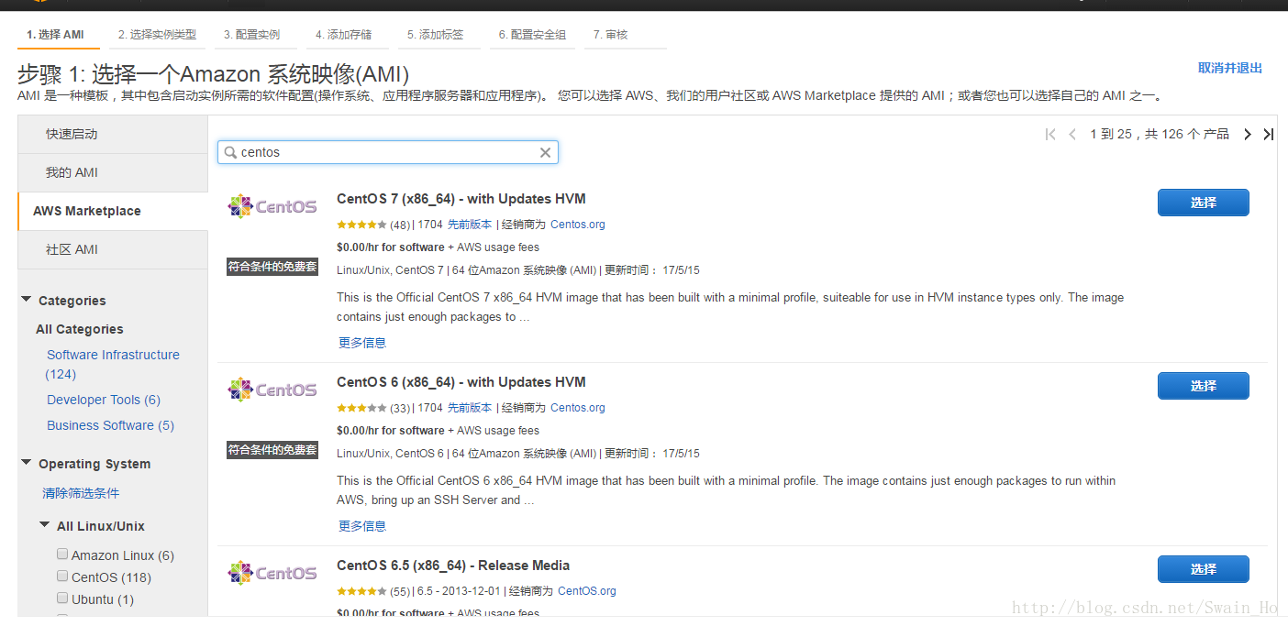Filter by Developer Tools (6)
The height and width of the screenshot is (626, 1288).
tap(104, 400)
